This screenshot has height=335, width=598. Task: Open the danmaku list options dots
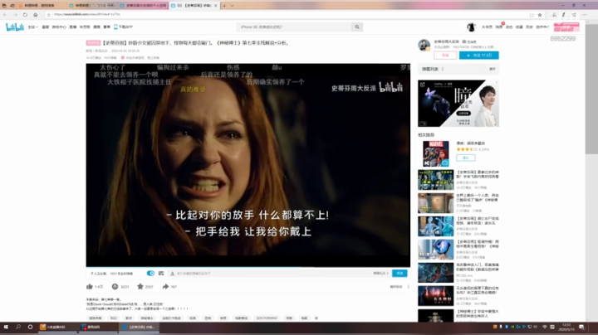point(443,69)
